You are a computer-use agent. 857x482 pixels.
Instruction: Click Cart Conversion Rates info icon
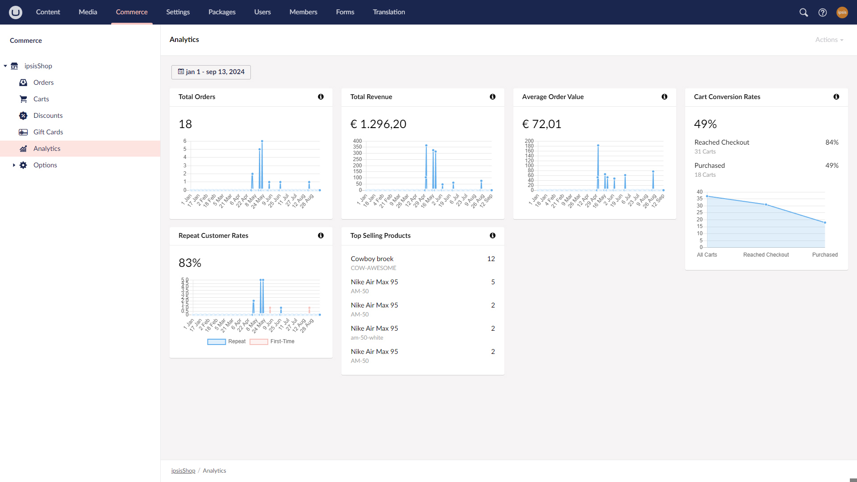[836, 97]
